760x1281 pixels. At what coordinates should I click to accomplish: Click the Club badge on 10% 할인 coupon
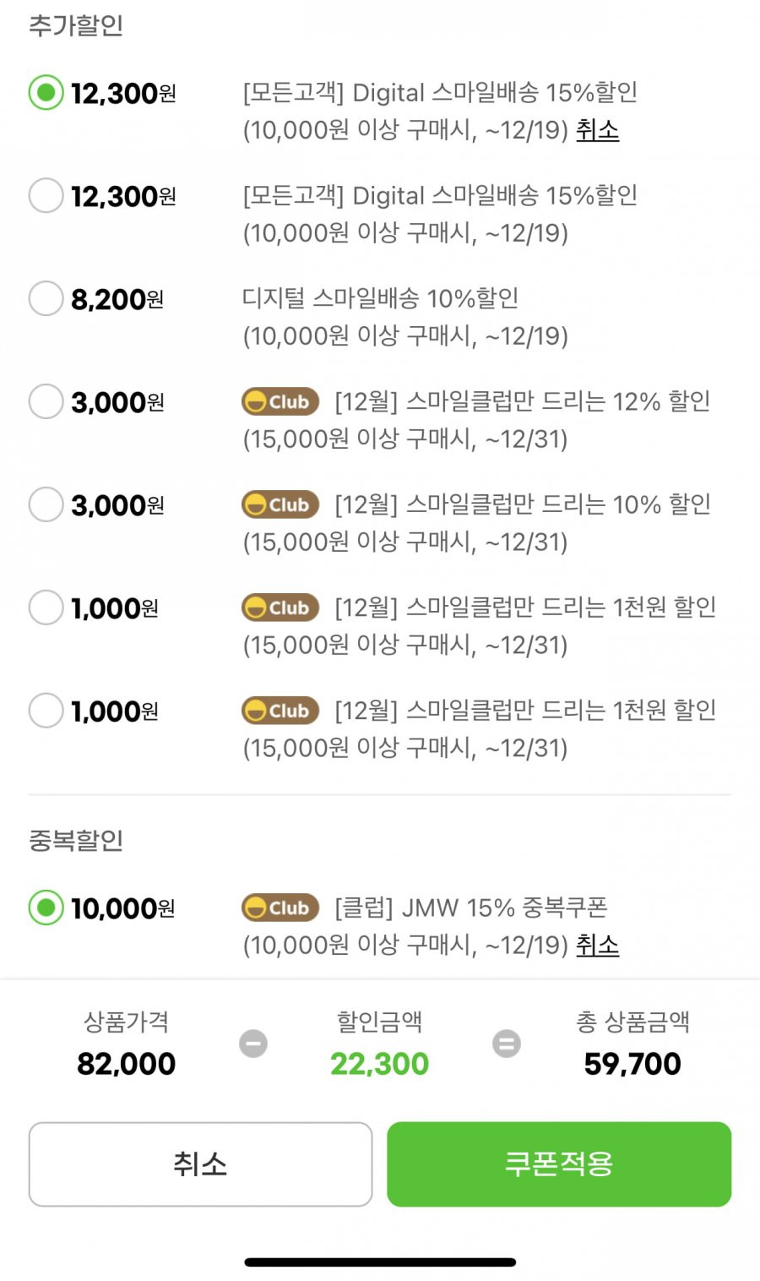(x=280, y=504)
